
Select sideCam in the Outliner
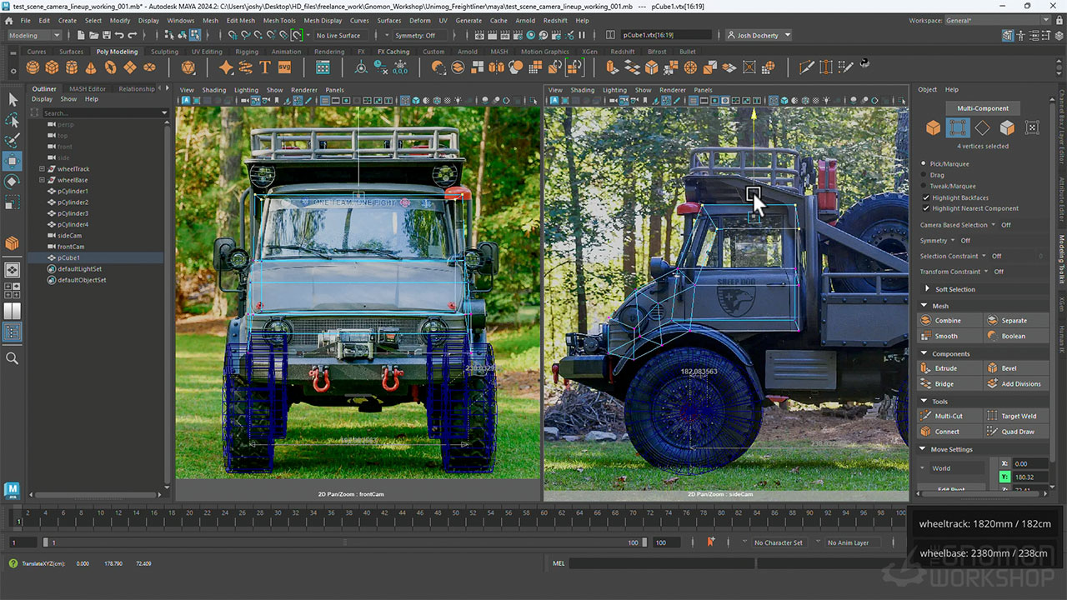tap(69, 236)
